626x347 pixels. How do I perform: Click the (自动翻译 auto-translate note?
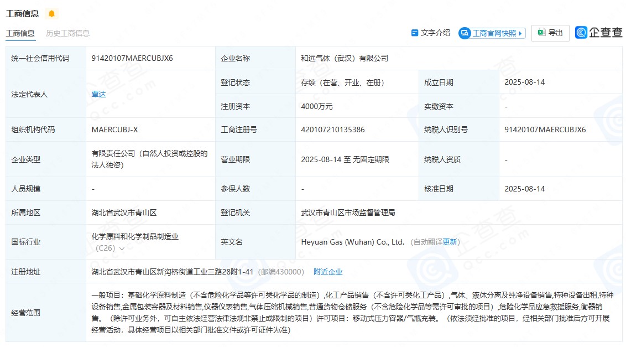[426, 242]
